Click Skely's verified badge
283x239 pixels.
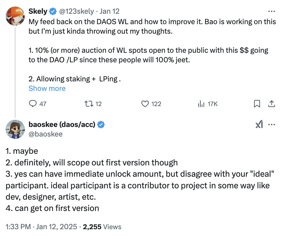(x=53, y=11)
